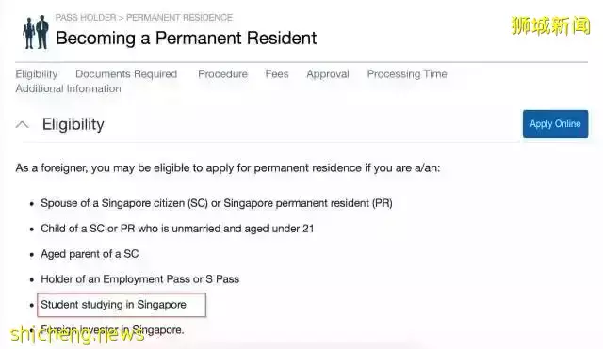Open the Eligibility tab link

pos(37,73)
